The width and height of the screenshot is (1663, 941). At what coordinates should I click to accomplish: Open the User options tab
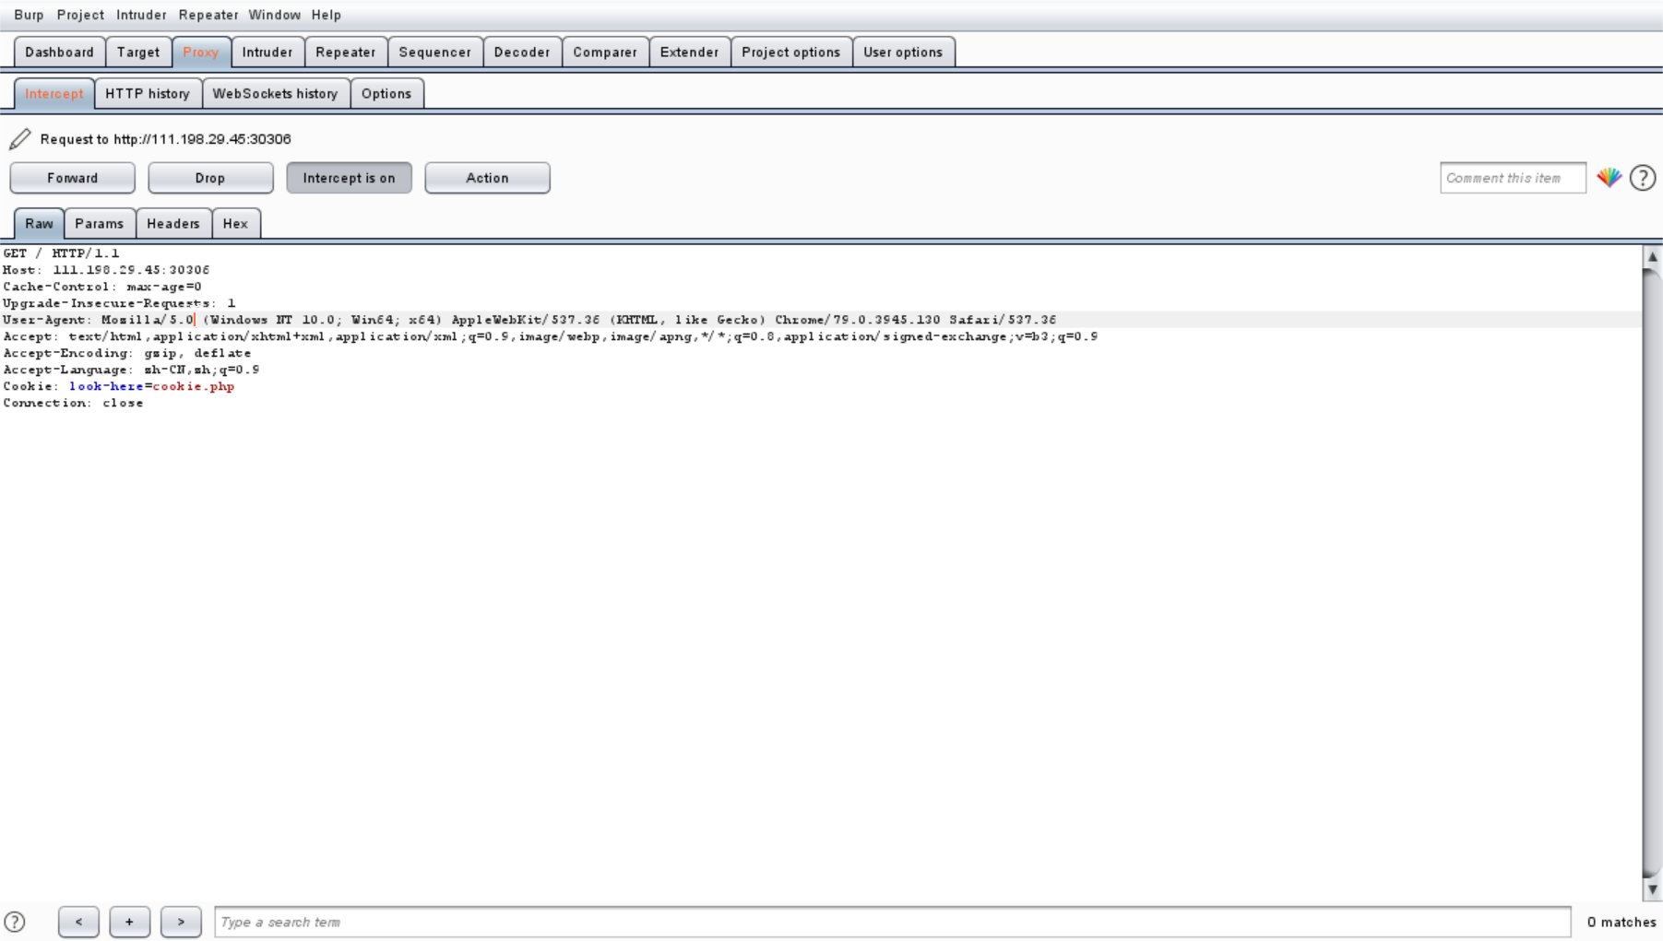(903, 53)
